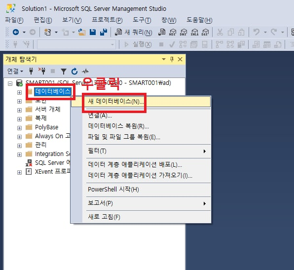Screen dimensions: 294x270
Task: Click the XMLA query icon
Action: pyautogui.click(x=194, y=32)
